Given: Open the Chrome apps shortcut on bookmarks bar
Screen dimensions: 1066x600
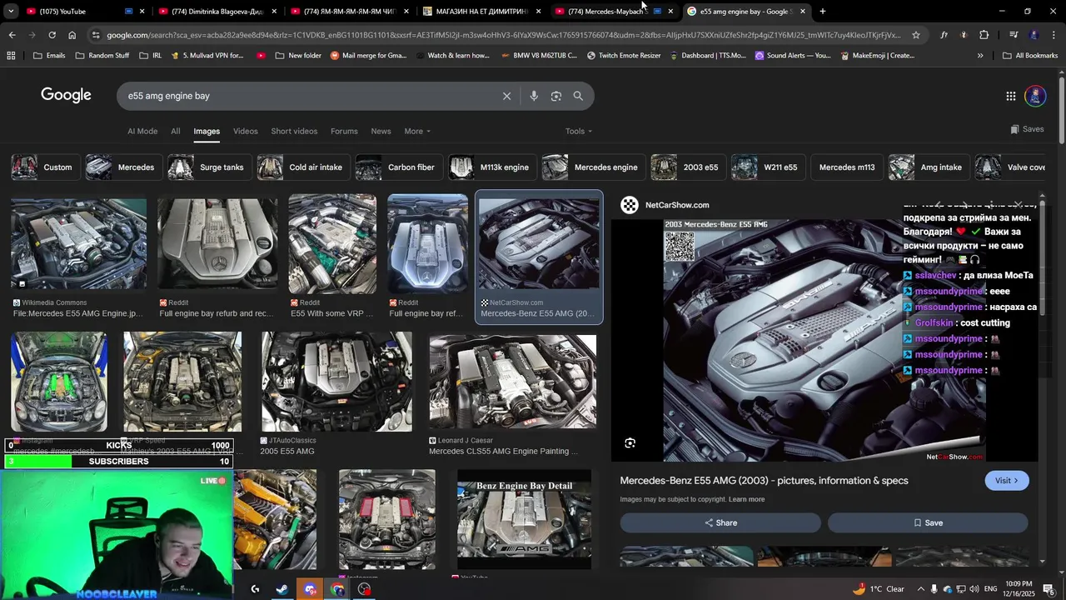Looking at the screenshot, I should pyautogui.click(x=11, y=56).
